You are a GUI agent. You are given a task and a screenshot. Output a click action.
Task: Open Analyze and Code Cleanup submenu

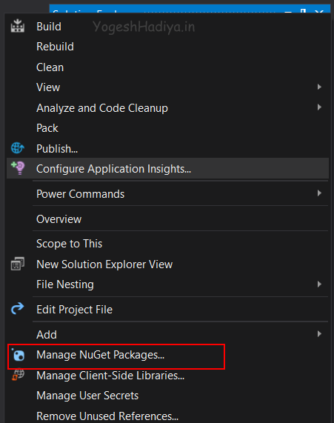click(167, 108)
